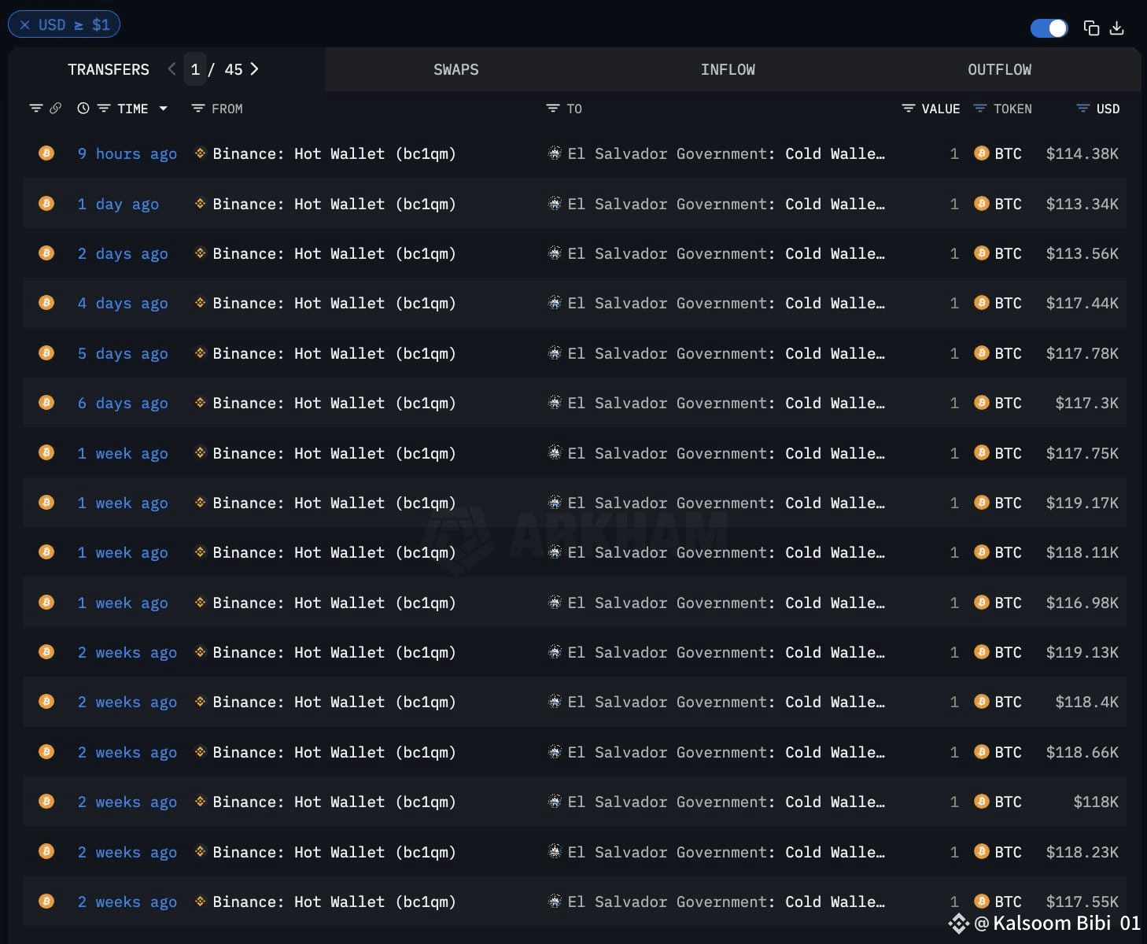
Task: Go to previous page with left chevron
Action: (171, 69)
